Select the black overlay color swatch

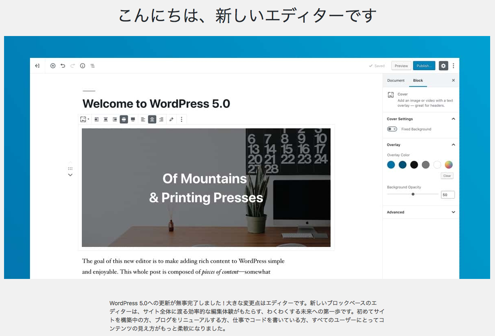click(x=414, y=165)
